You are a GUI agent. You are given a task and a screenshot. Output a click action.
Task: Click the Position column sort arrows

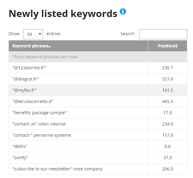click(x=176, y=46)
